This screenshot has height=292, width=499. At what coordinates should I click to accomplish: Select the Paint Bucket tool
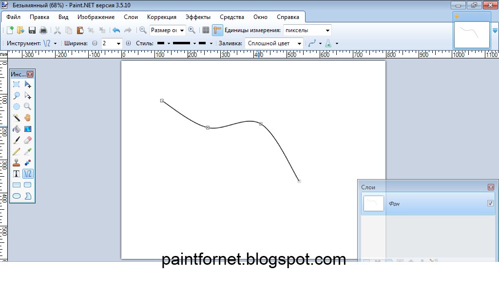(16, 128)
